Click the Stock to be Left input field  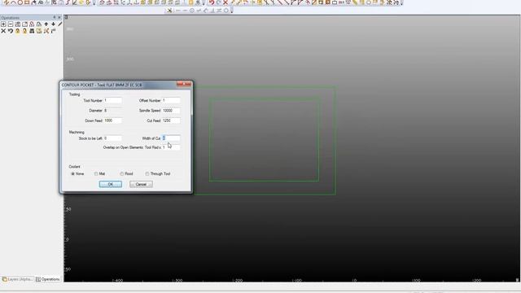112,138
